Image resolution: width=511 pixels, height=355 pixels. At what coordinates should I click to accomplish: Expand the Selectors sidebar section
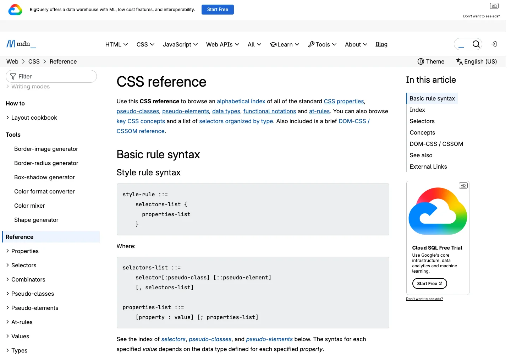[21, 265]
